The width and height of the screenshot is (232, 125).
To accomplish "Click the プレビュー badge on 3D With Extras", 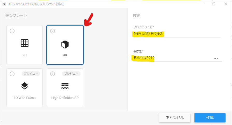I will (x=31, y=74).
